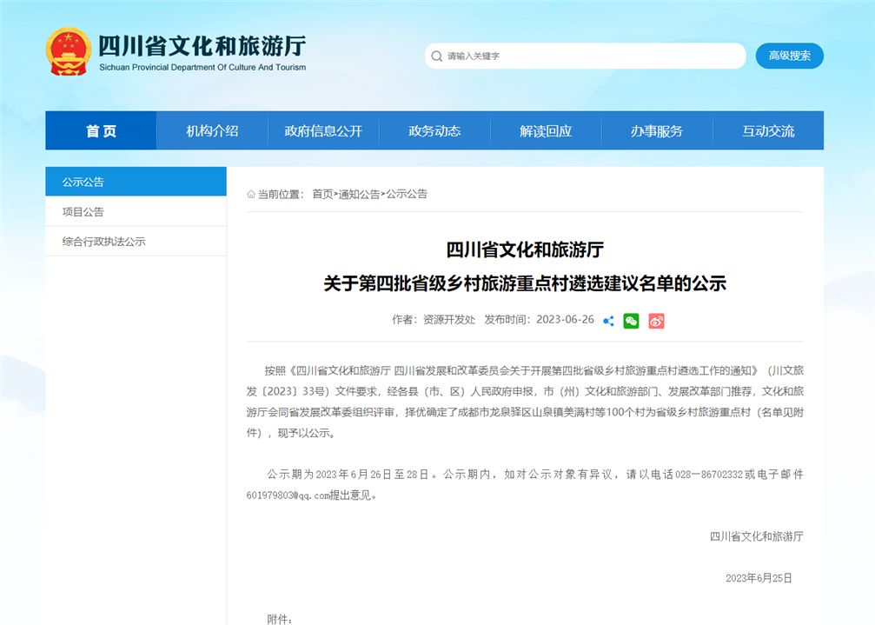Viewport: 875px width, 625px height.
Task: Navigate to 办事服务 menu
Action: pos(657,131)
